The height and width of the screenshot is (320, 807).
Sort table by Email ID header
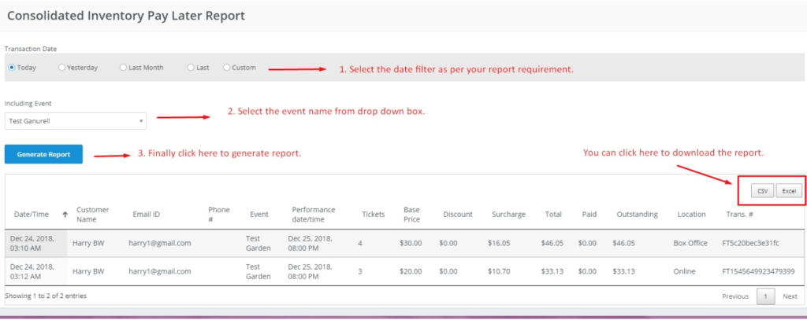click(146, 214)
